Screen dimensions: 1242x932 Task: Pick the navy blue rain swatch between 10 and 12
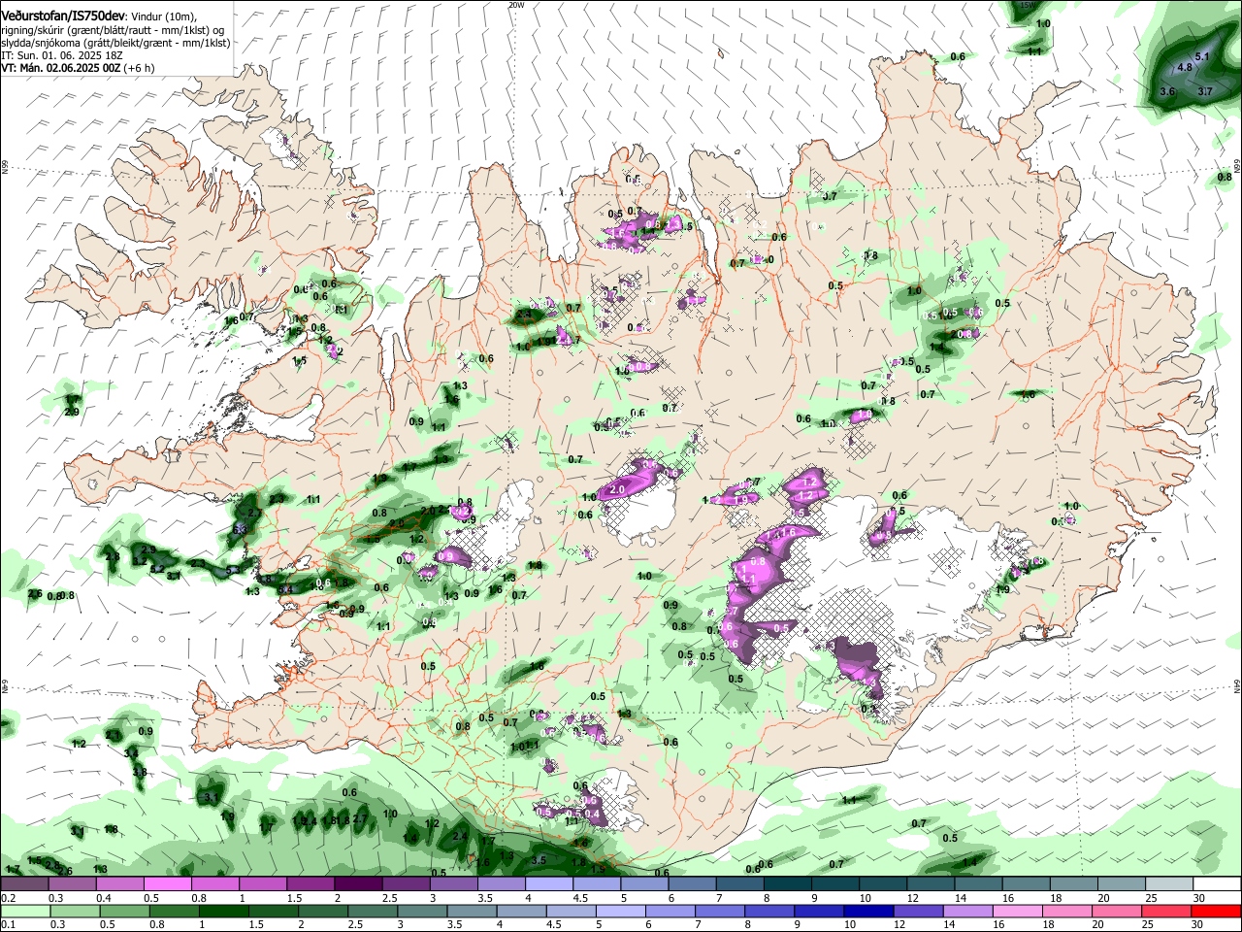point(868,912)
